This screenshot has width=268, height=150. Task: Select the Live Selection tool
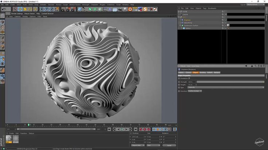click(x=15, y=9)
